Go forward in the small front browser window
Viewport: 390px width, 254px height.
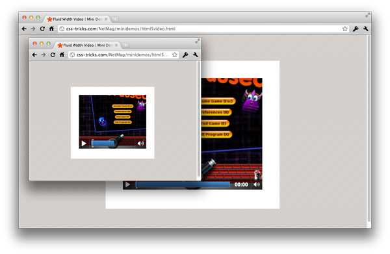point(44,55)
